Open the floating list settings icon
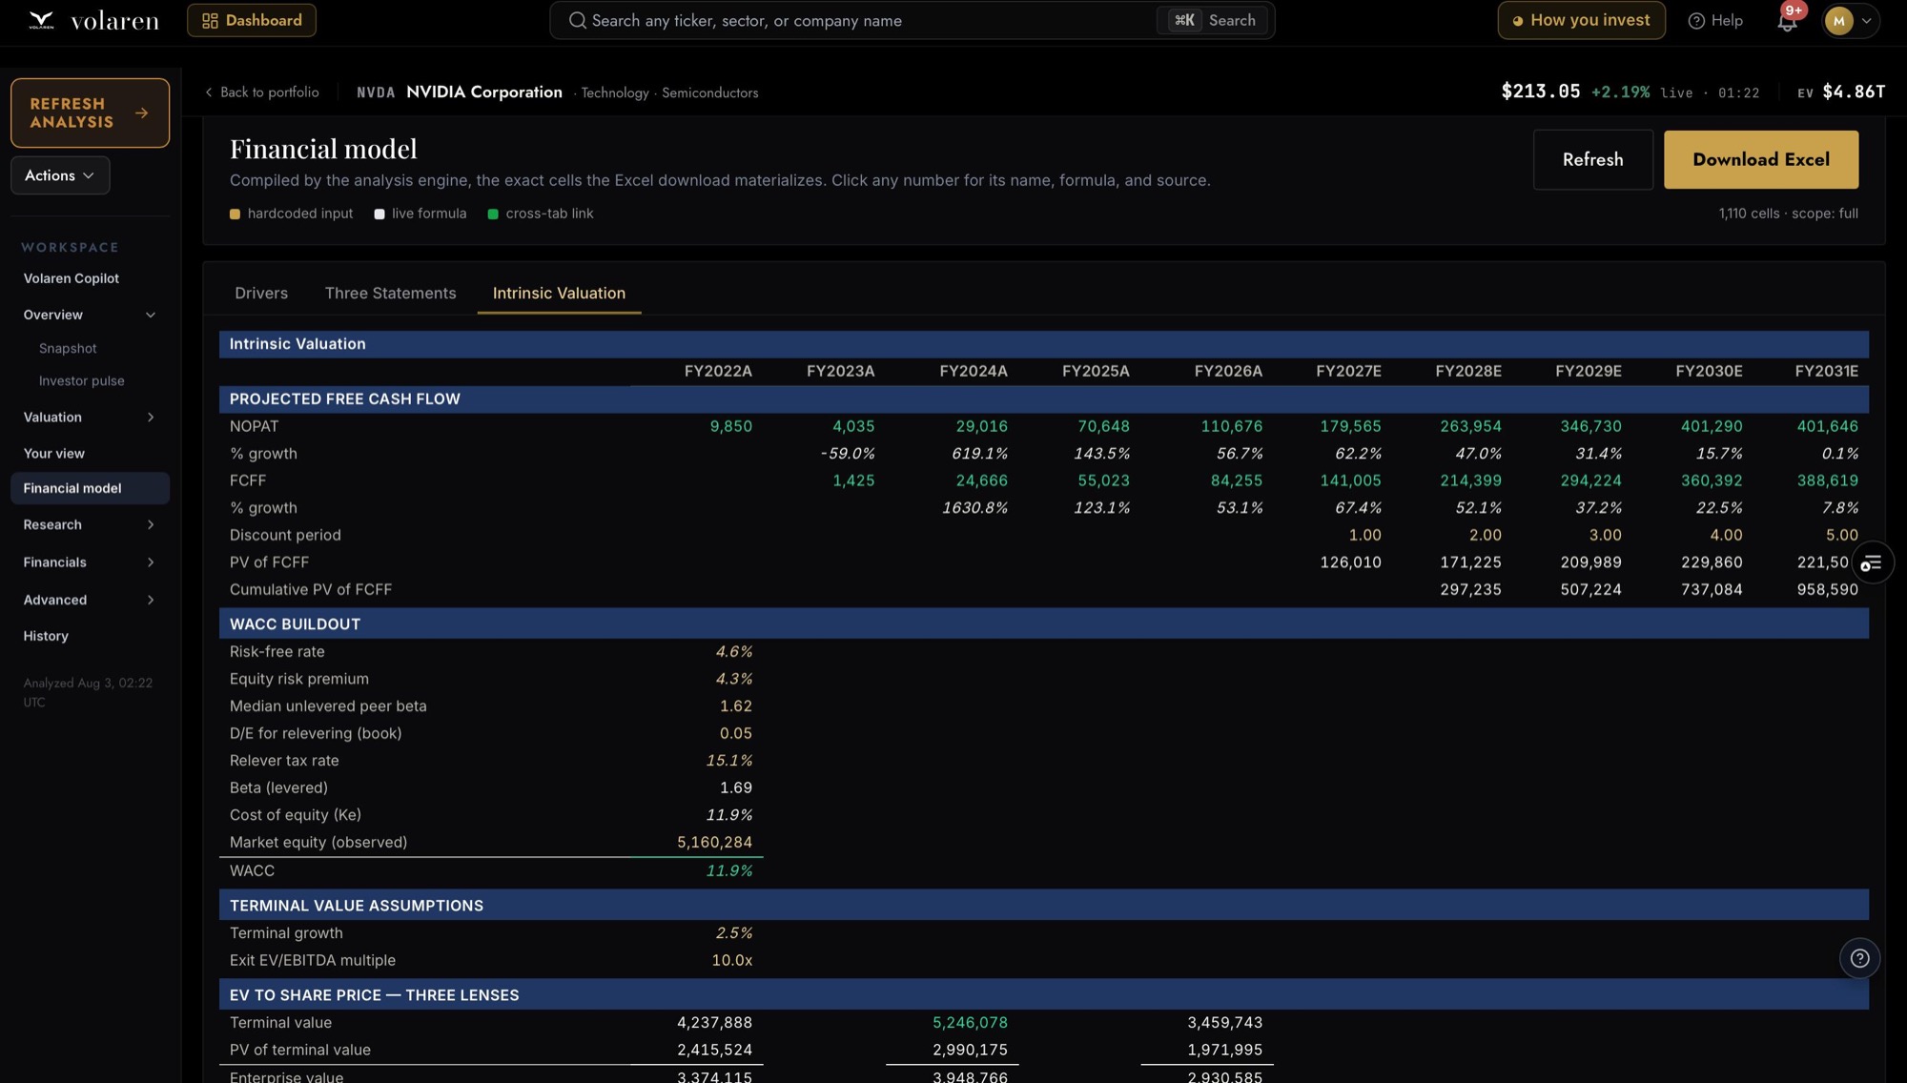Screen dimensions: 1907x1083 [1872, 562]
